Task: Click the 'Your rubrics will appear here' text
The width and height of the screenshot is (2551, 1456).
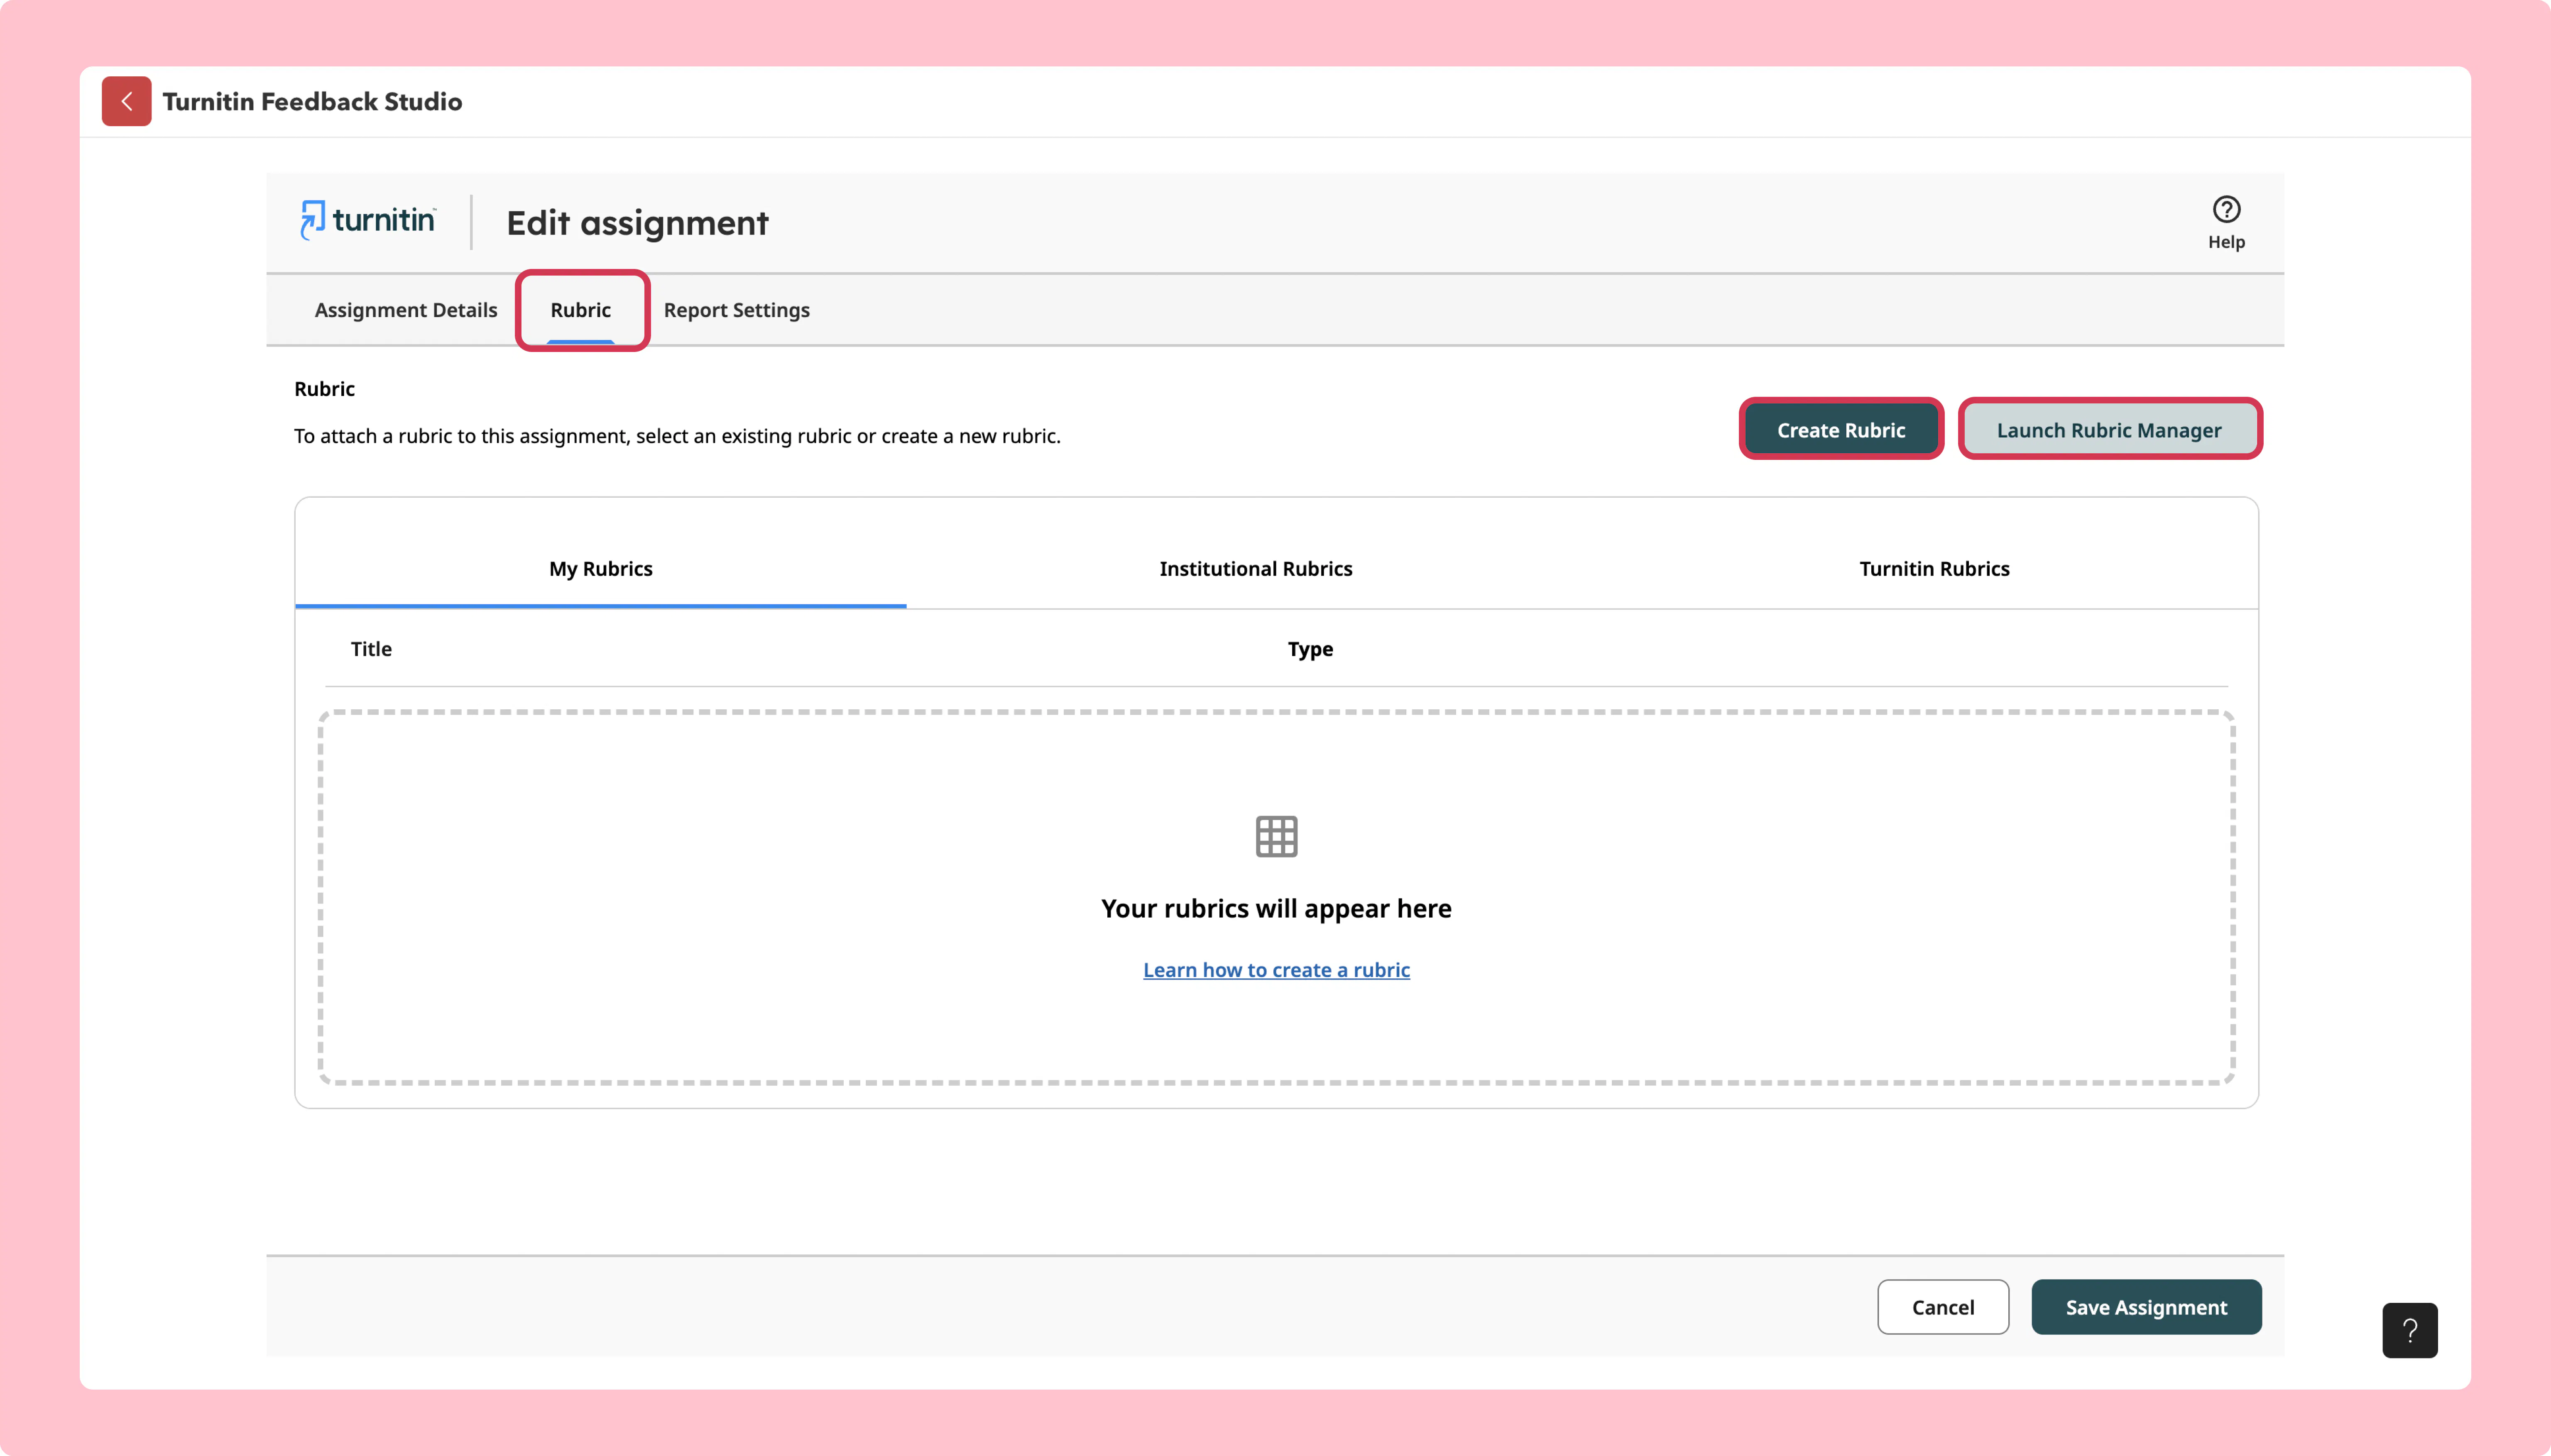Action: [x=1276, y=908]
